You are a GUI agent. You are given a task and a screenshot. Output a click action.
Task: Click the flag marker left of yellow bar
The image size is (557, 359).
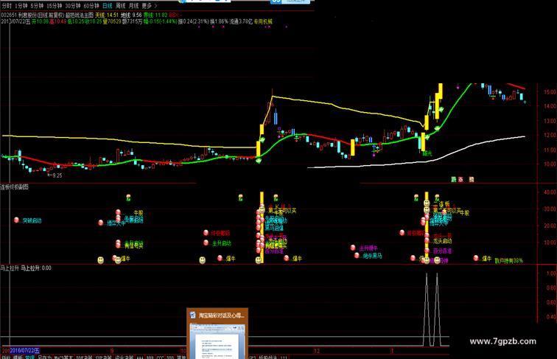click(x=240, y=198)
